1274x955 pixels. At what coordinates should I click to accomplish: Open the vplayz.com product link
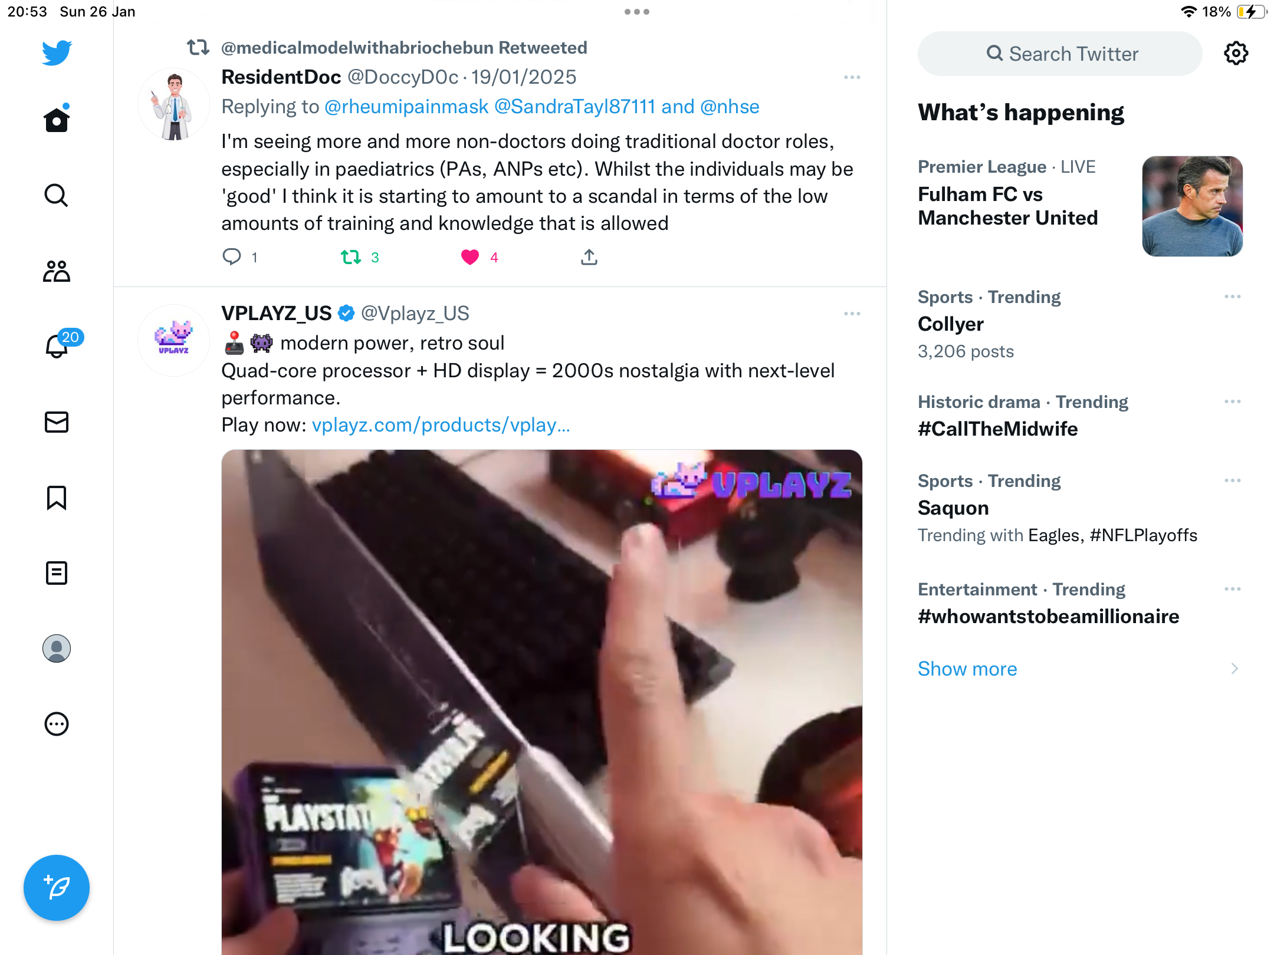coord(441,425)
